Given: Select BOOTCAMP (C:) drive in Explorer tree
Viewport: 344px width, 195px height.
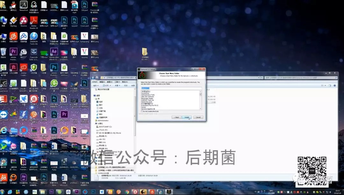Looking at the screenshot, I should tap(105, 126).
